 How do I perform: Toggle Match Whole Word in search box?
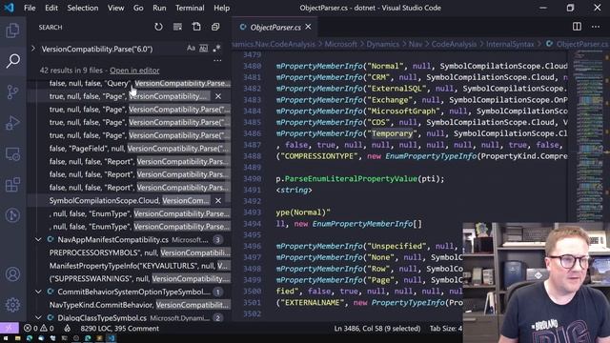[203, 49]
